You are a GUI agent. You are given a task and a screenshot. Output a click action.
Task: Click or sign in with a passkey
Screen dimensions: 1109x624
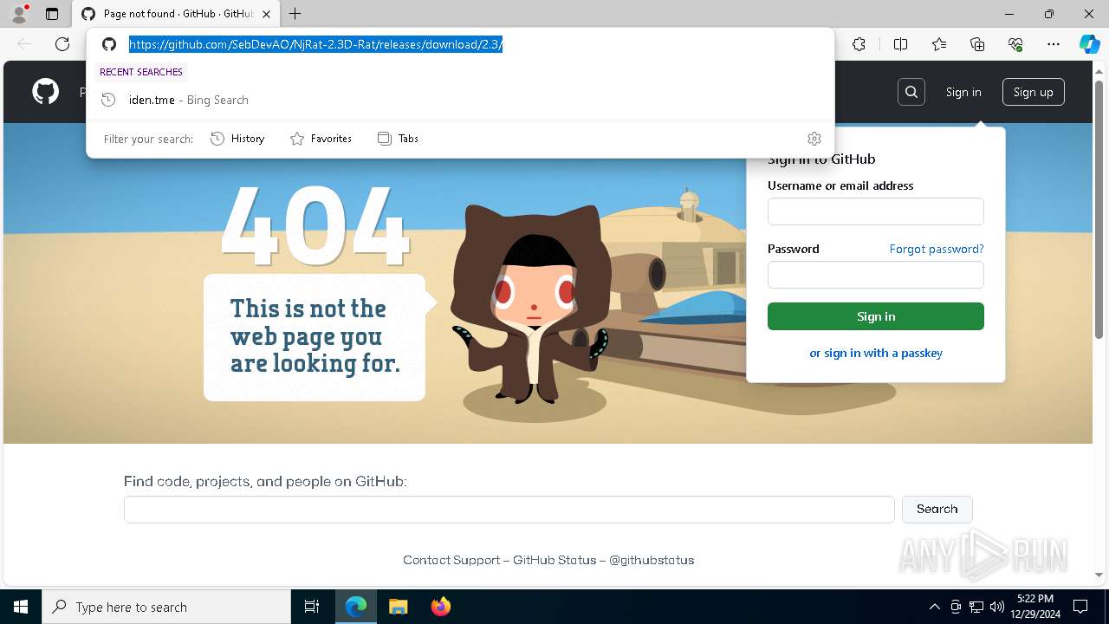point(876,353)
